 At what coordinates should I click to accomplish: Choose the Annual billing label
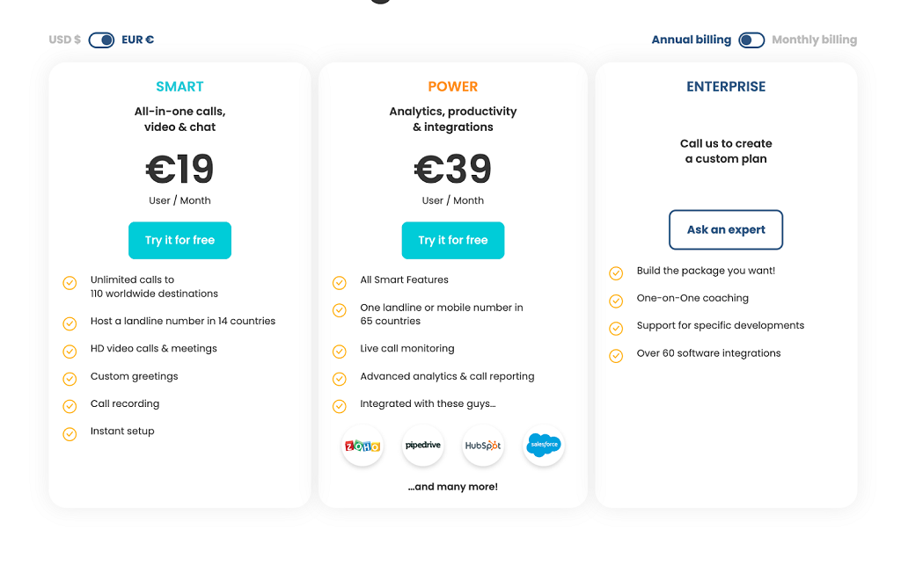[691, 40]
